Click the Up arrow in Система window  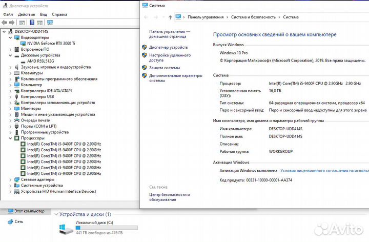point(170,17)
